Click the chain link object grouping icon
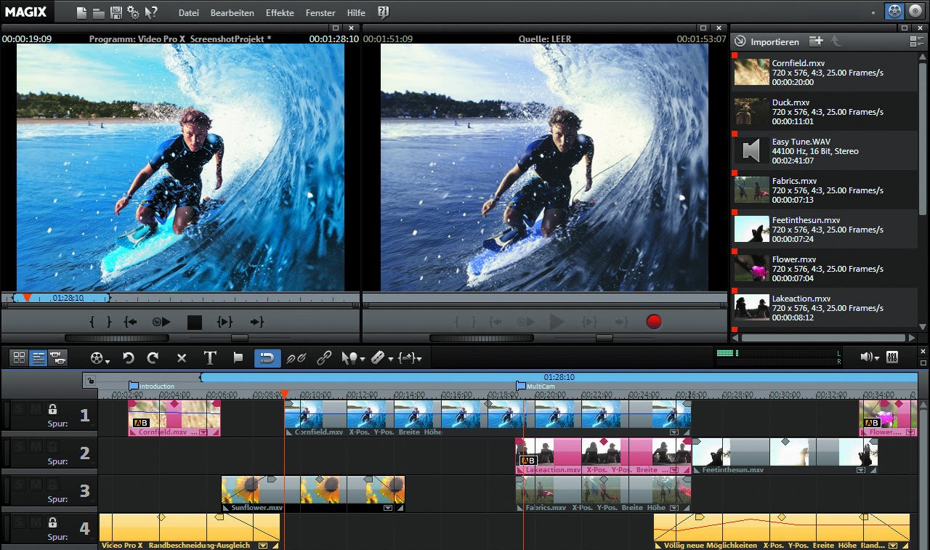 coord(324,357)
